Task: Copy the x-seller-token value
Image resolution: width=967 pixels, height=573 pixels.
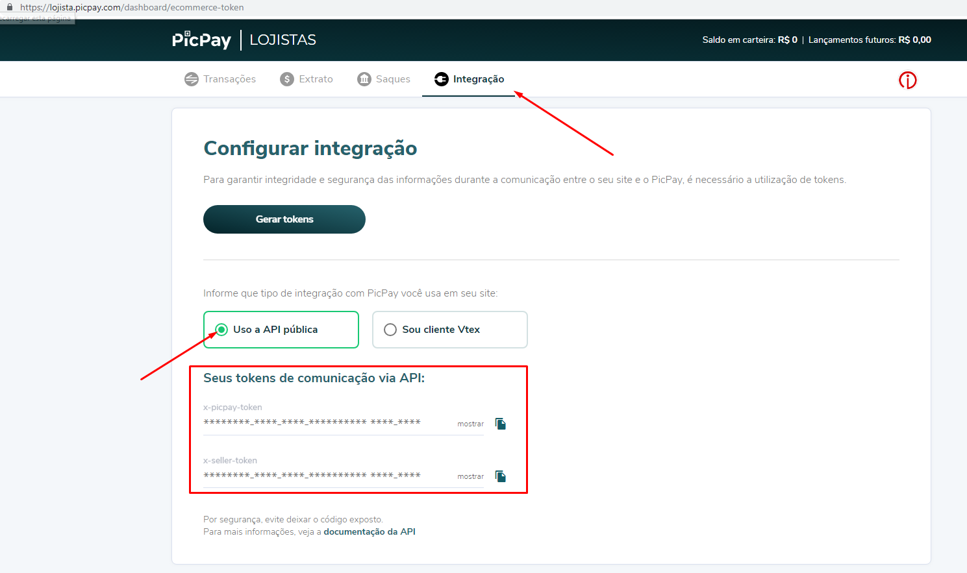Action: point(501,476)
